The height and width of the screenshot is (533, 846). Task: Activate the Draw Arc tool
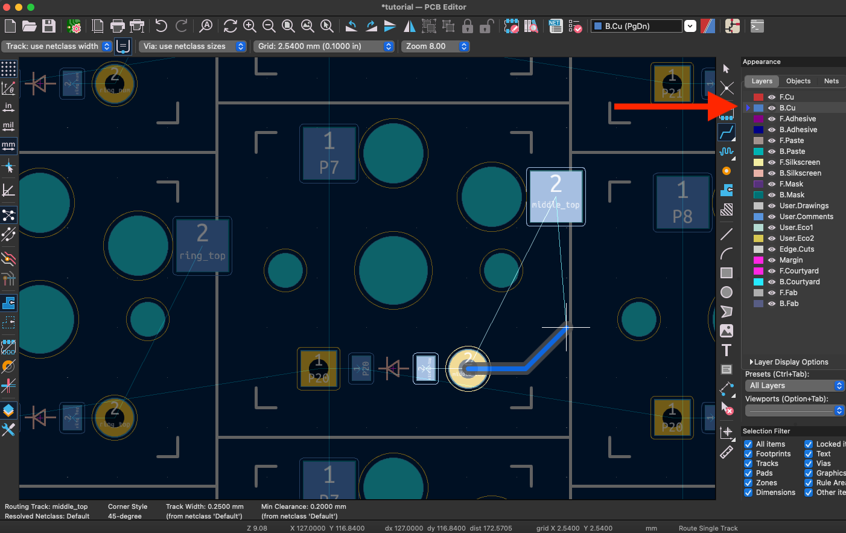(727, 253)
